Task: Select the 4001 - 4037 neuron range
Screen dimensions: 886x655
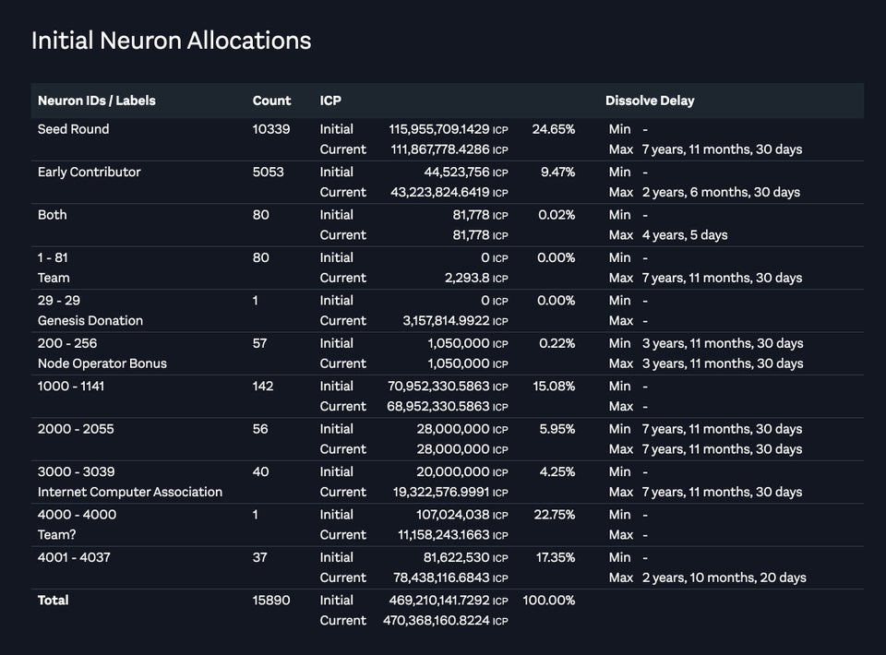Action: tap(74, 557)
